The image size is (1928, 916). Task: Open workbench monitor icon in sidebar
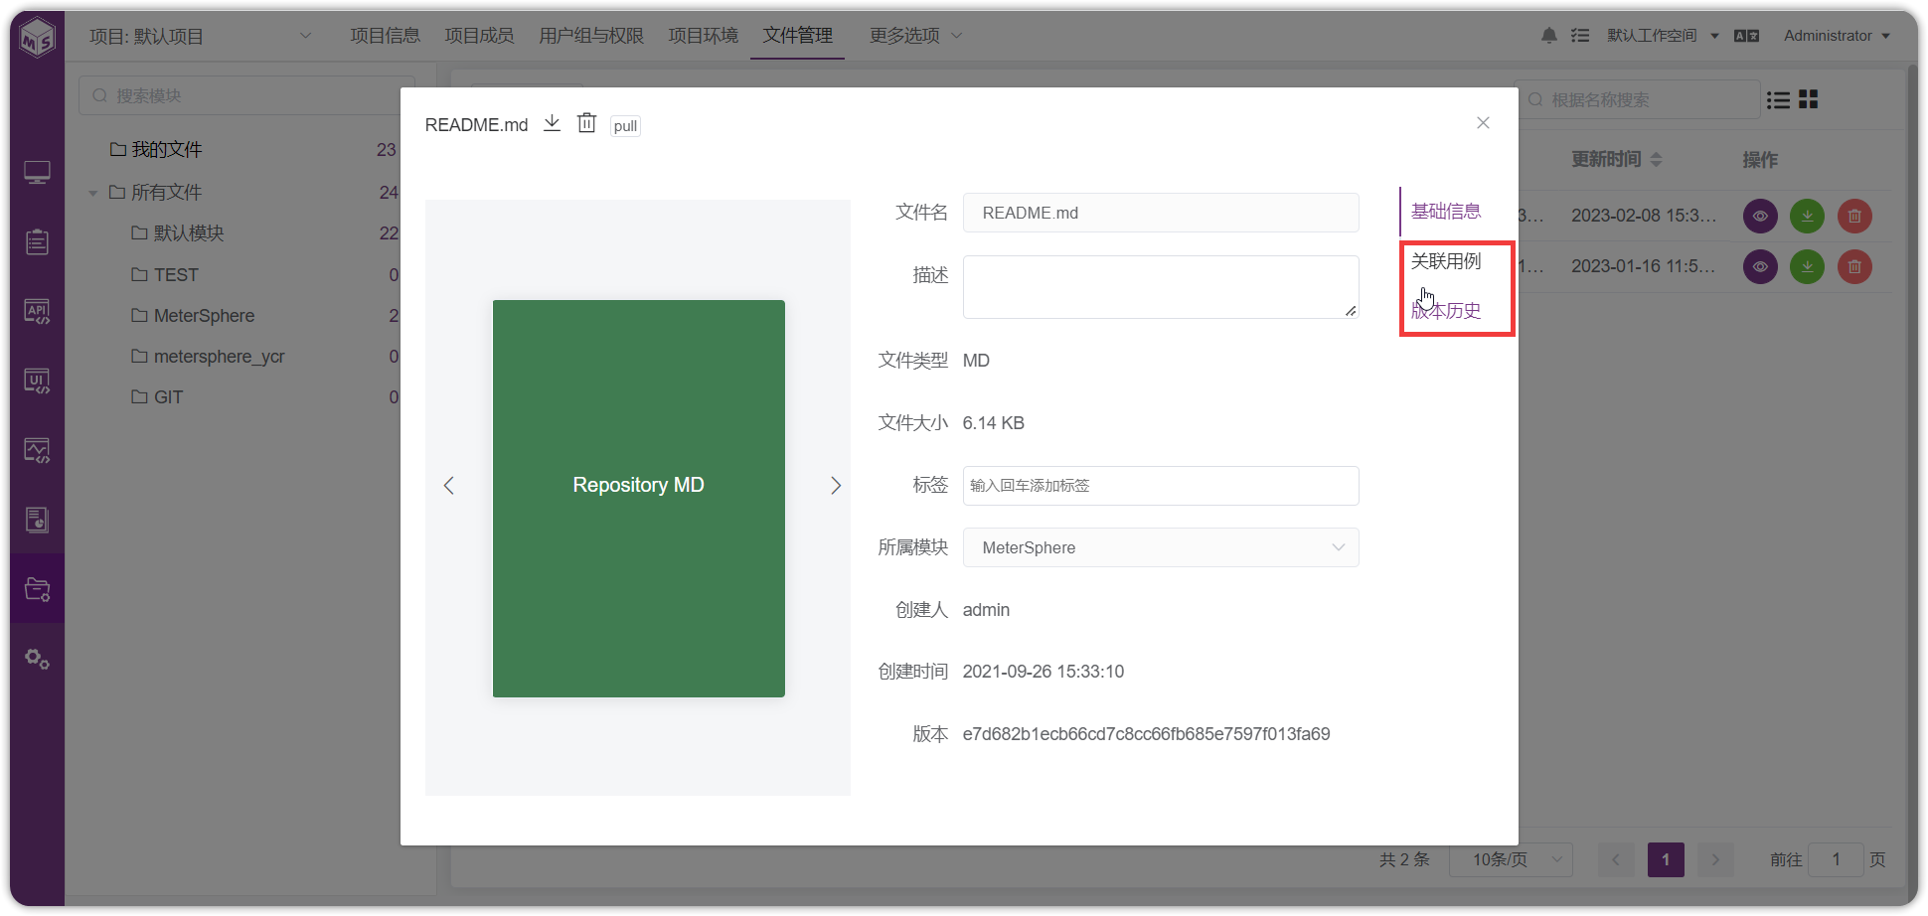(x=38, y=173)
